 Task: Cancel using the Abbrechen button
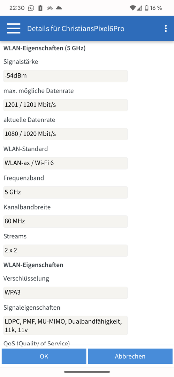(x=130, y=356)
